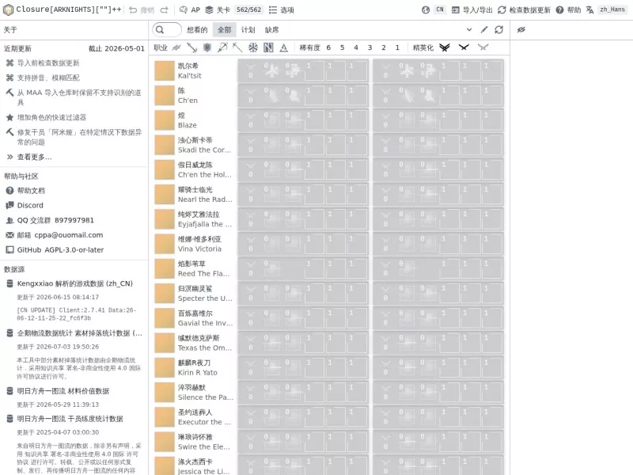Toggle rarity 5 filter

(x=343, y=47)
